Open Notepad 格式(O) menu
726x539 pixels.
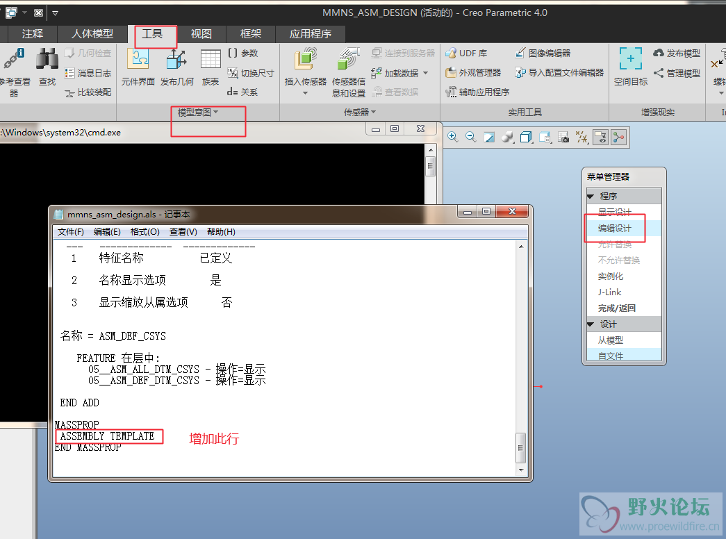click(x=145, y=232)
